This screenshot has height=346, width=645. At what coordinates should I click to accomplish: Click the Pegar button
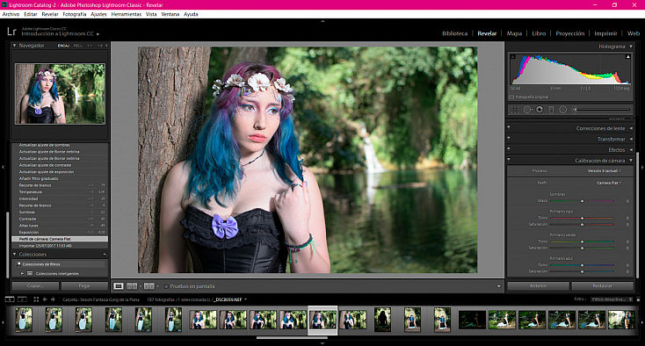tap(84, 285)
